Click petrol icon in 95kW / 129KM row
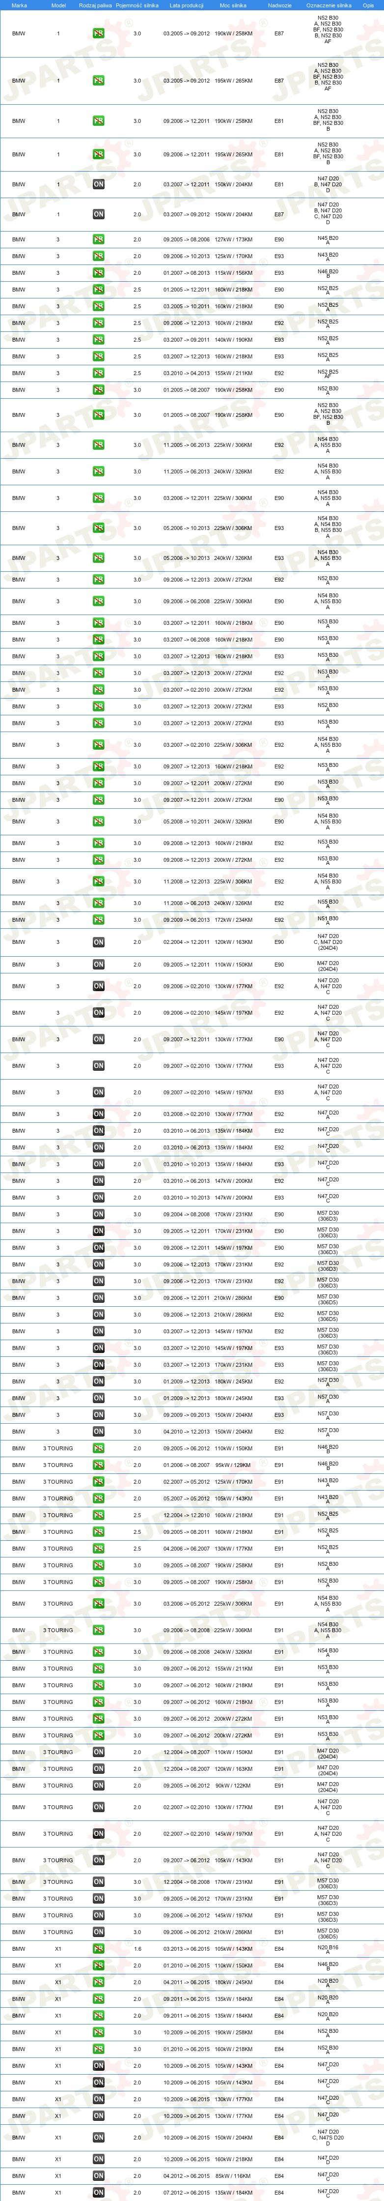 (x=98, y=1465)
